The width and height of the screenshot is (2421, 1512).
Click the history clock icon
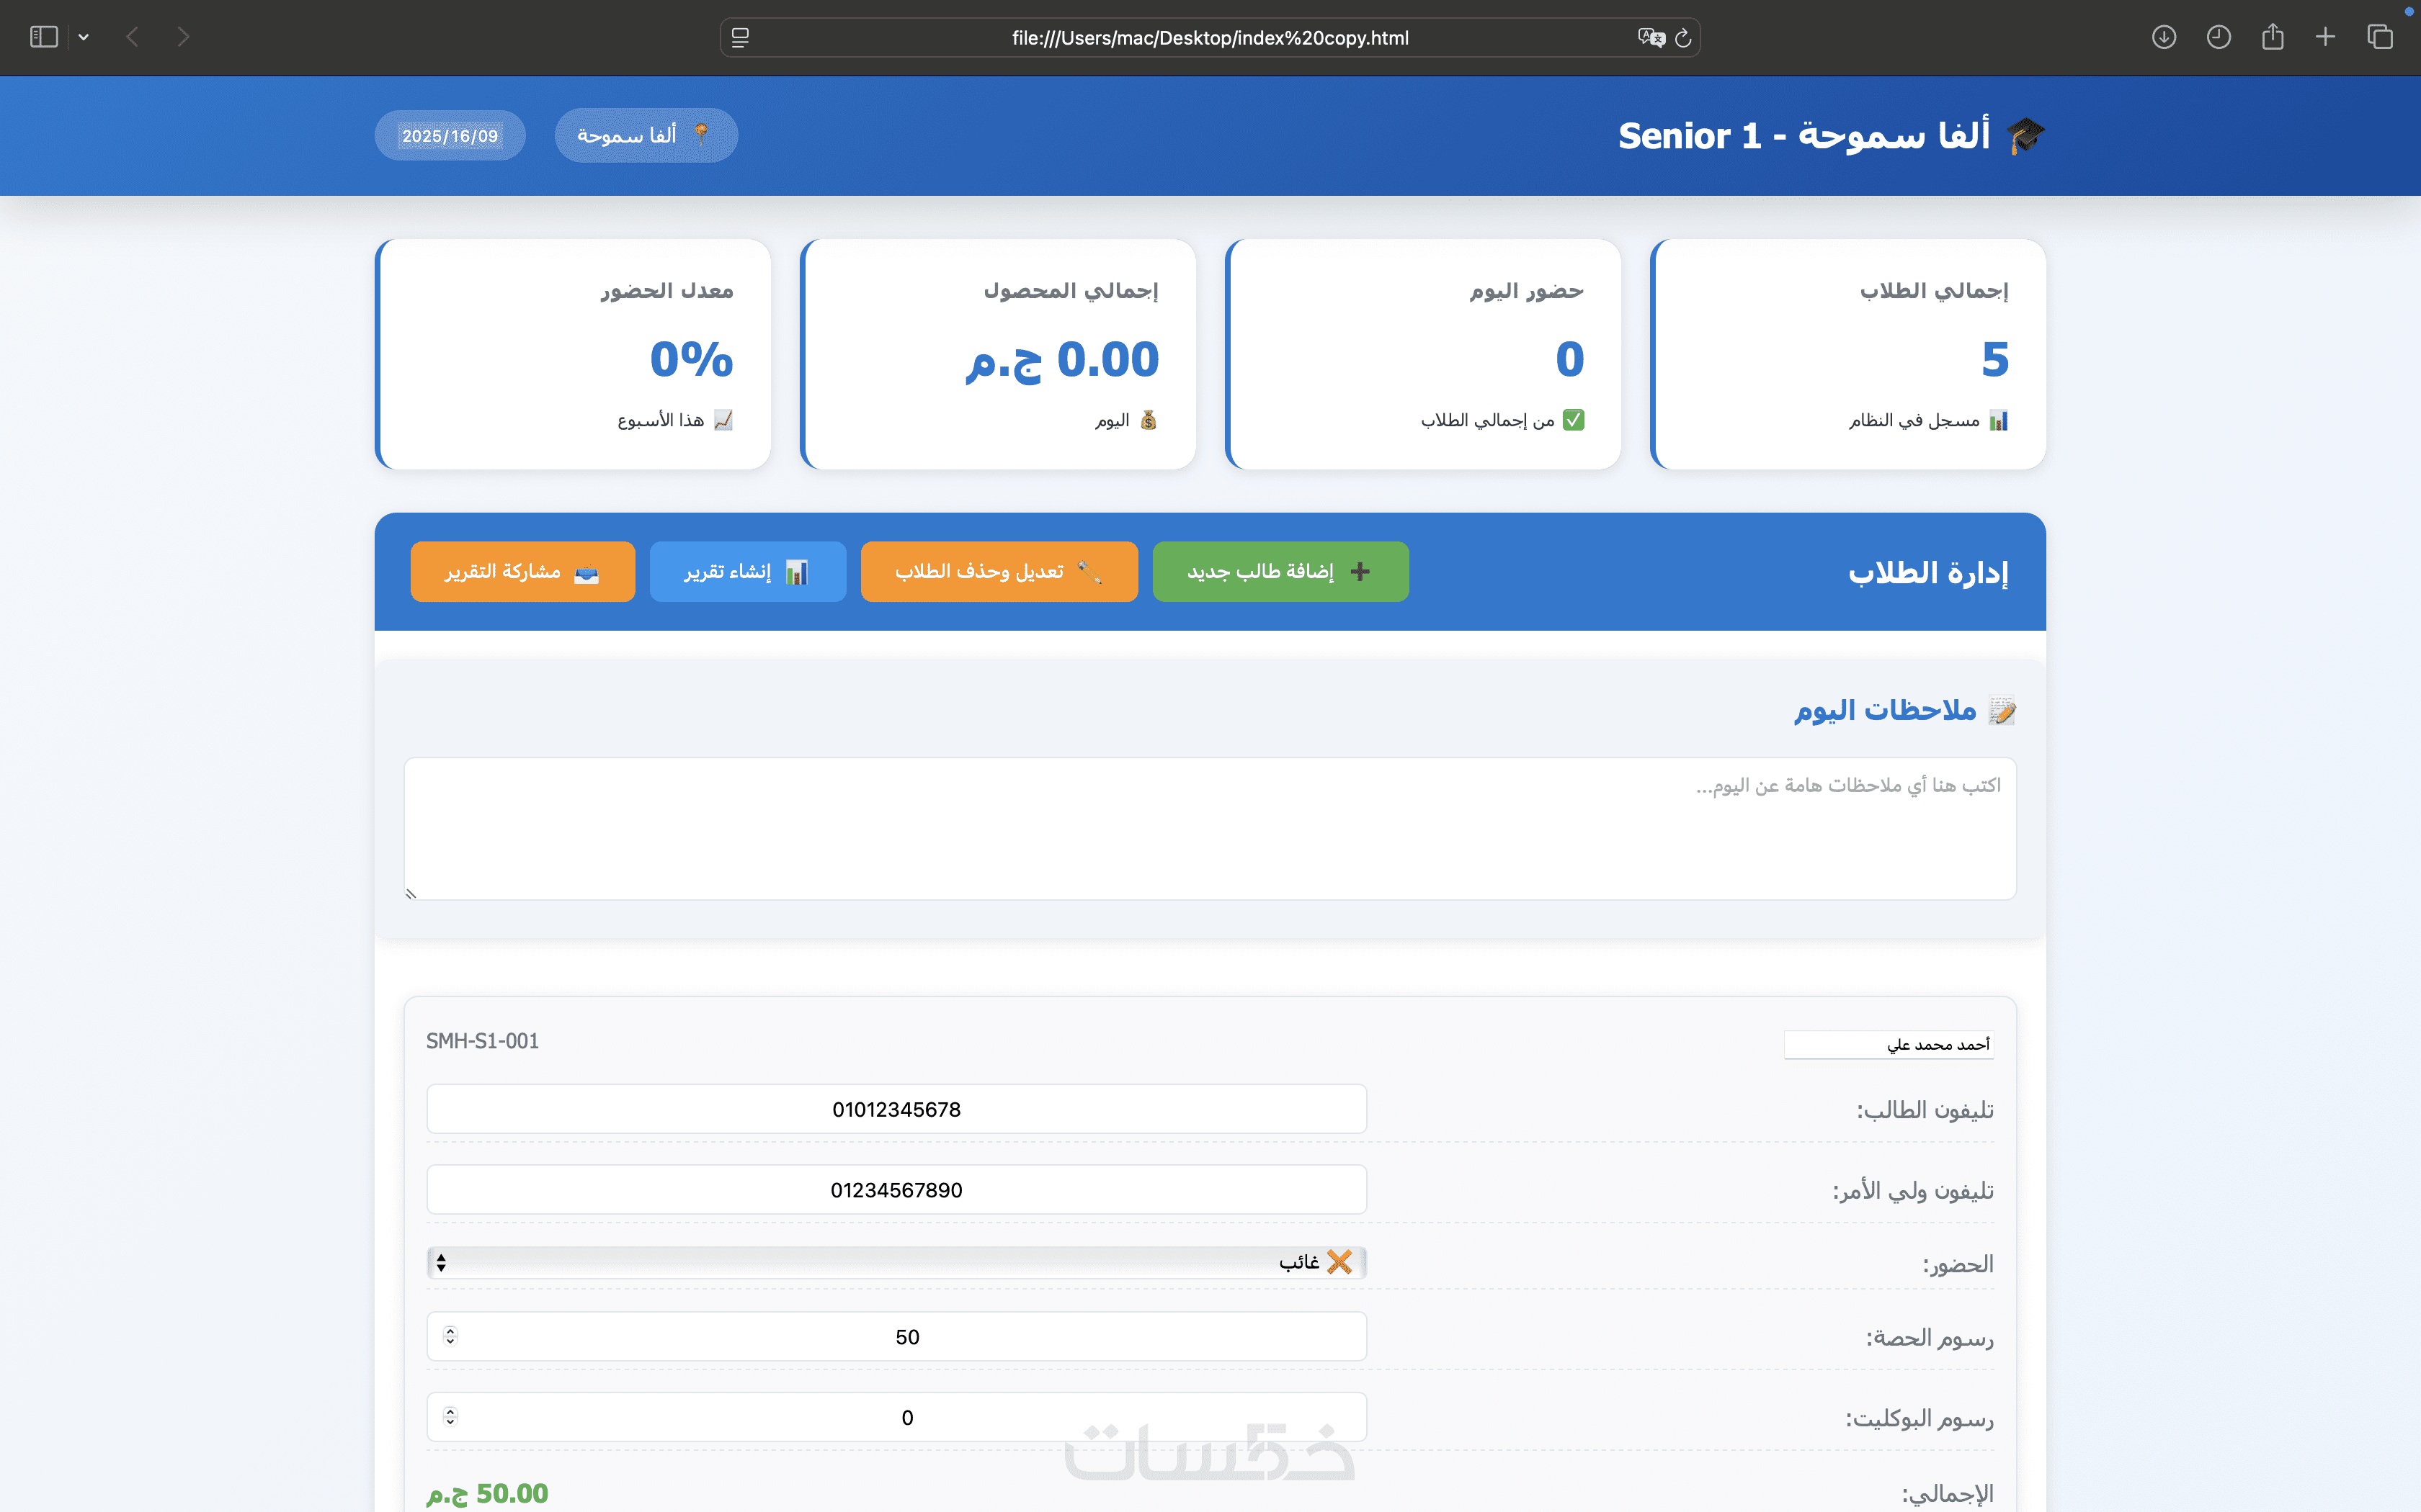tap(2218, 37)
